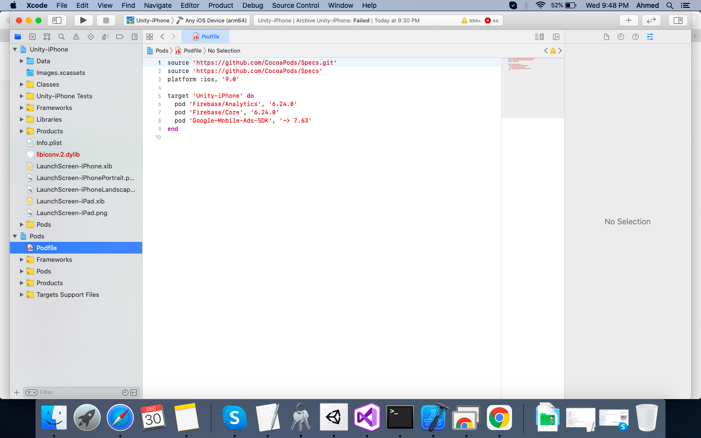The height and width of the screenshot is (438, 701).
Task: Switch to the Symbol navigator
Action: pyautogui.click(x=47, y=36)
